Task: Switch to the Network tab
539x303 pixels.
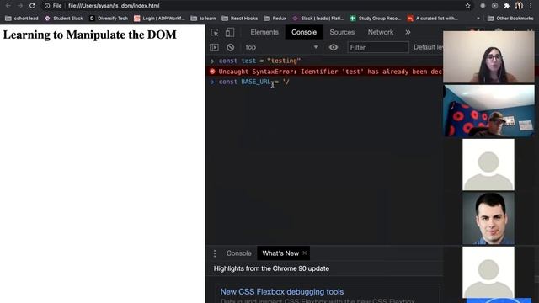Action: click(x=380, y=32)
